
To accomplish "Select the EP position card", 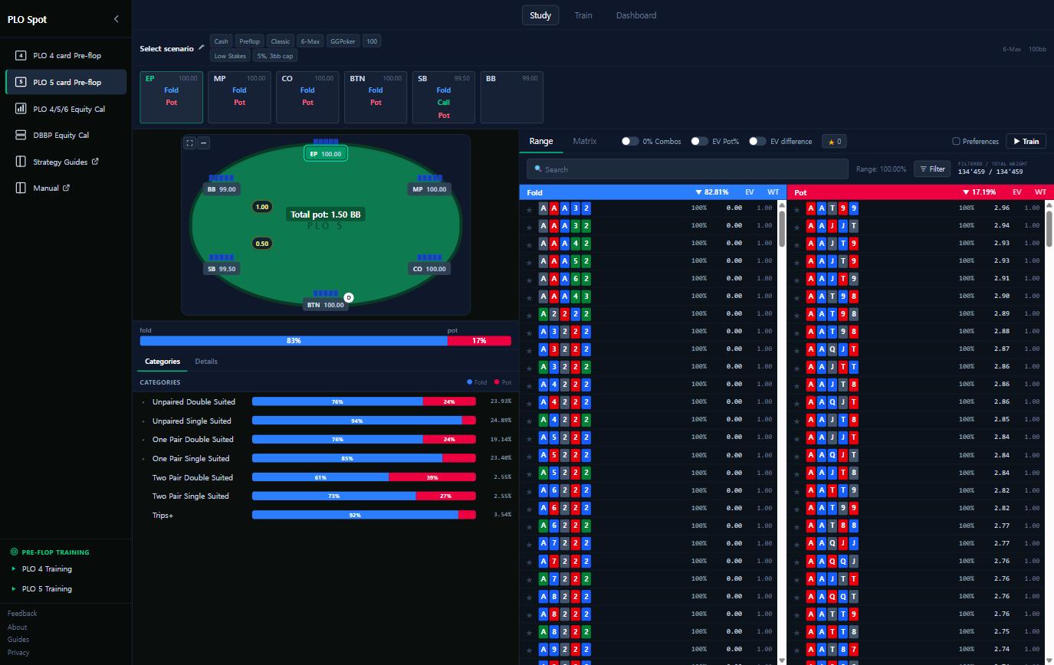I will coord(172,97).
